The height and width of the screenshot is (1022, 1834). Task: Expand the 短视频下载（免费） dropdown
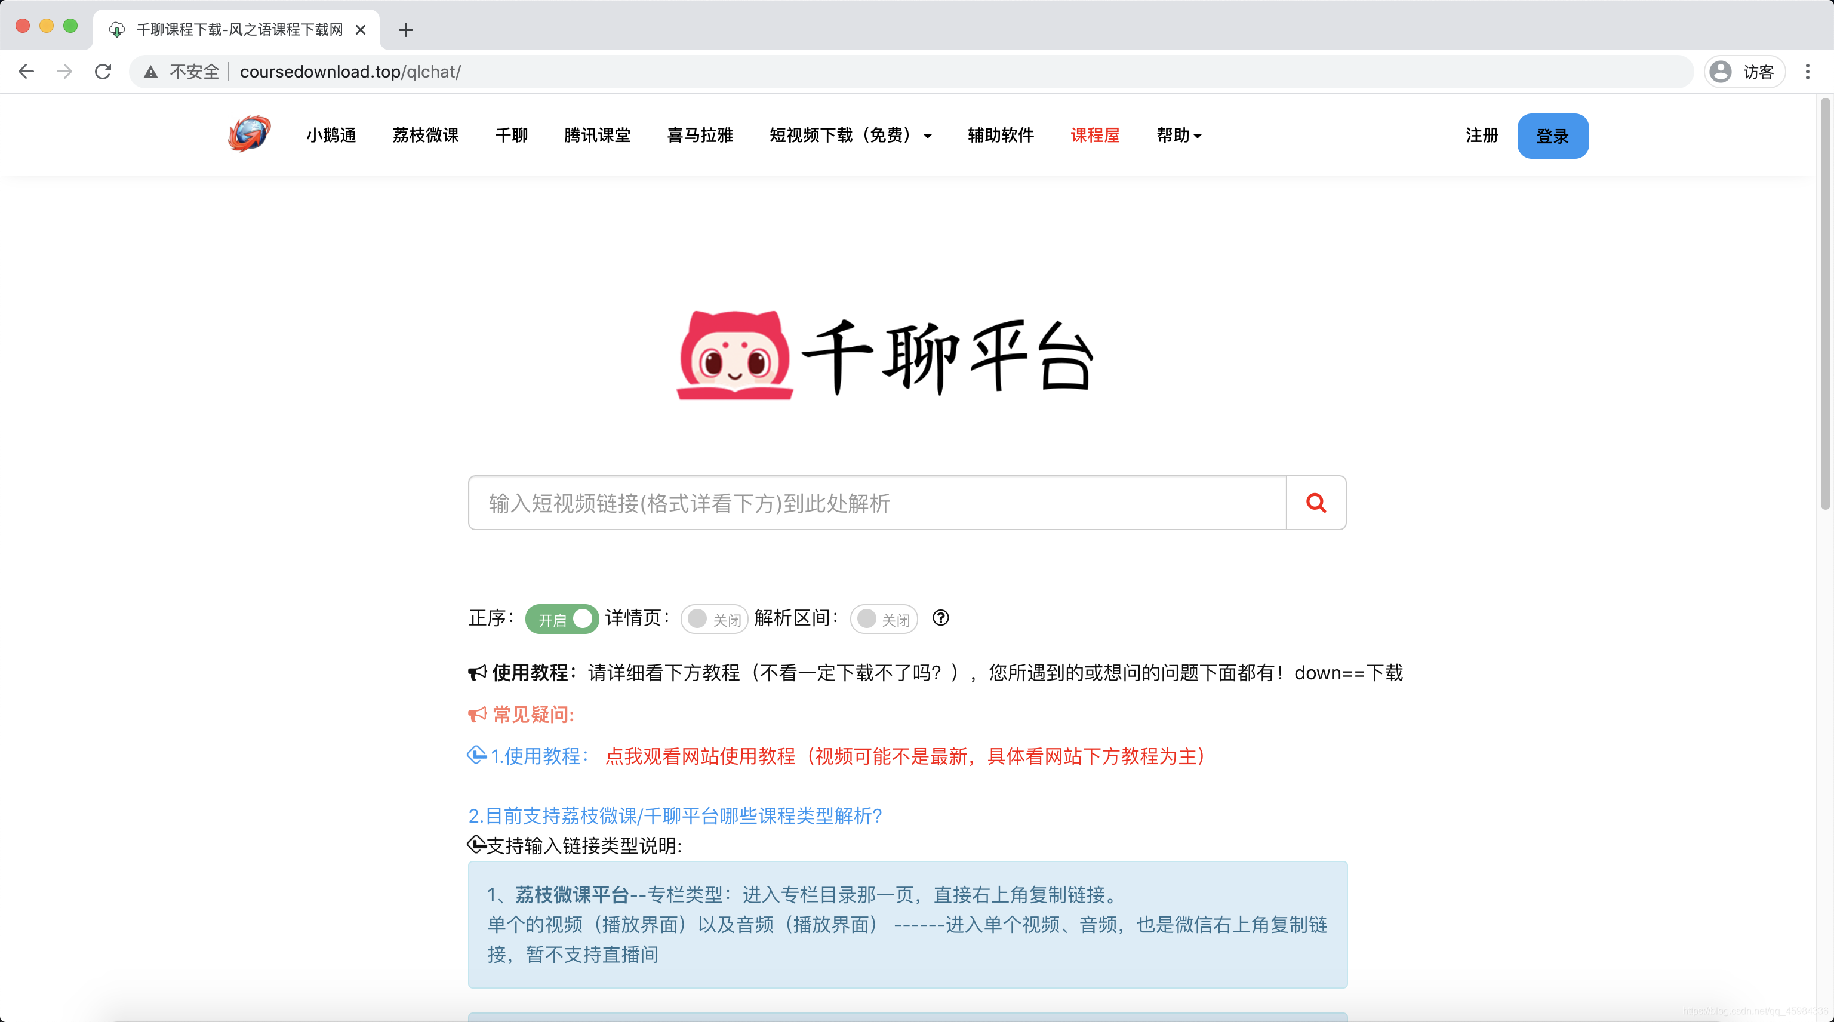pos(851,136)
